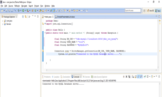Viewport: 162px width, 97px height.
Task: Click the Next Annotation arrow icon
Action: tap(65, 11)
